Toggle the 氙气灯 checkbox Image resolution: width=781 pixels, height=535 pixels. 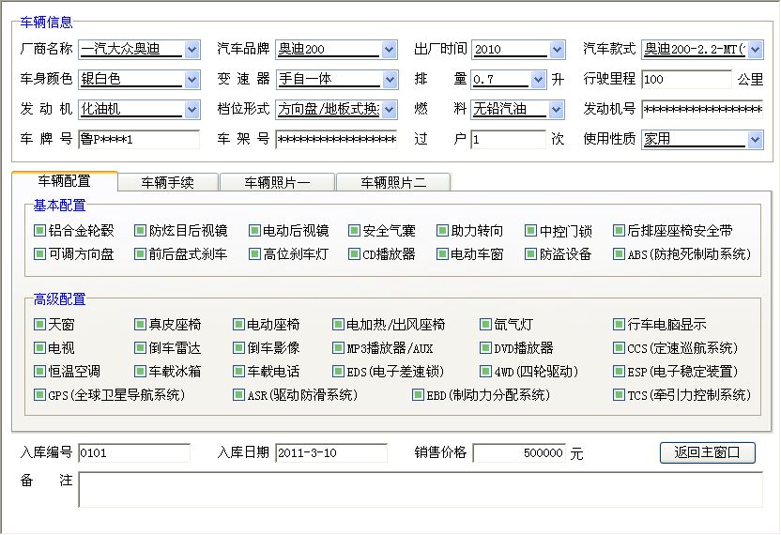pyautogui.click(x=485, y=325)
